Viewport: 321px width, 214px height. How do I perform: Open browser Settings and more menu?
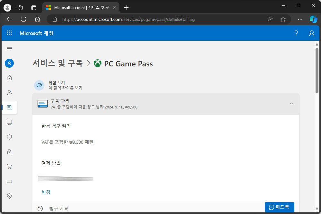(x=300, y=19)
